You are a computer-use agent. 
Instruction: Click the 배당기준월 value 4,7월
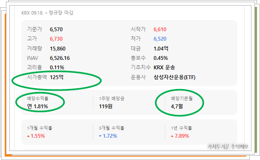pos(177,107)
